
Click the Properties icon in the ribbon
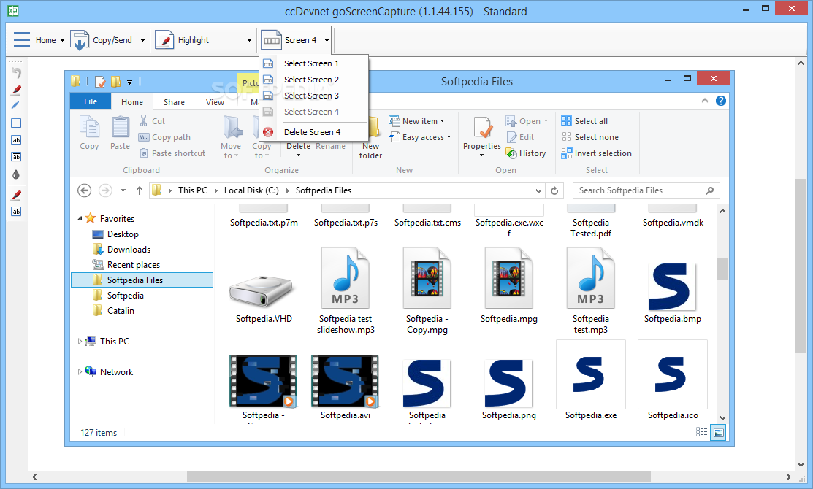click(482, 128)
